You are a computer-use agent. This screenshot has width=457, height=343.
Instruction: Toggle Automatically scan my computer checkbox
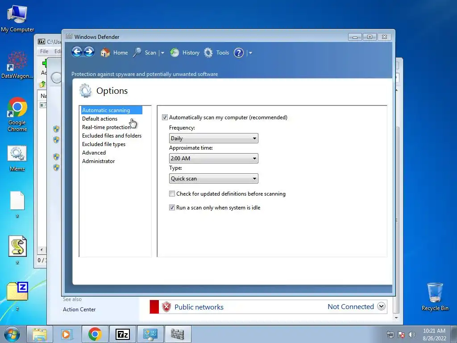(x=165, y=117)
